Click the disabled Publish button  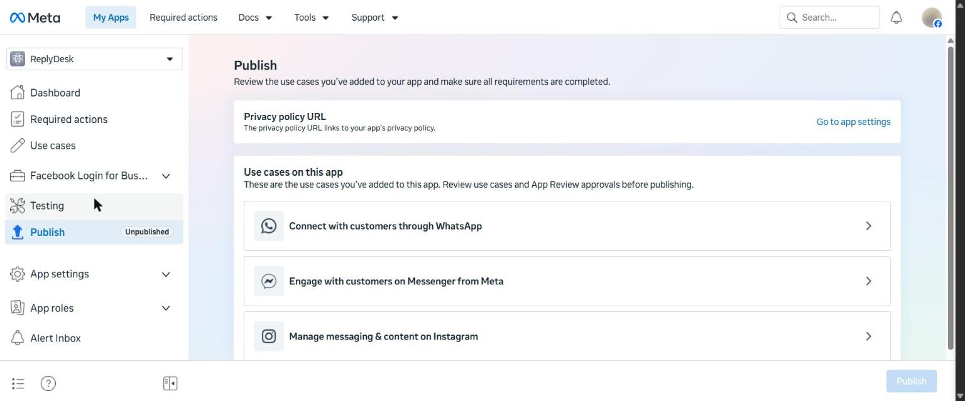(x=911, y=381)
